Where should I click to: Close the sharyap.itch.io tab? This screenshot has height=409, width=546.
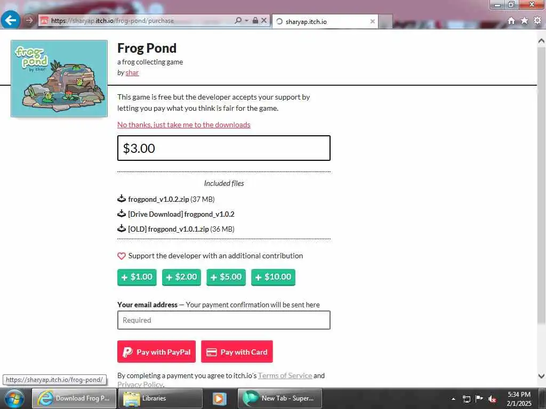(x=372, y=21)
